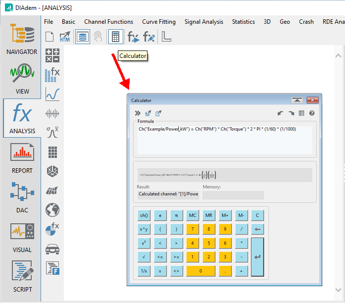Select the Curve Fitting function group icon
This screenshot has height=303, width=345.
point(52,94)
